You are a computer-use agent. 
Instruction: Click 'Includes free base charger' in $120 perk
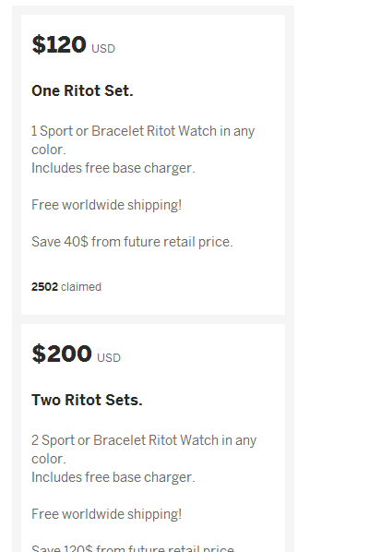click(x=113, y=168)
